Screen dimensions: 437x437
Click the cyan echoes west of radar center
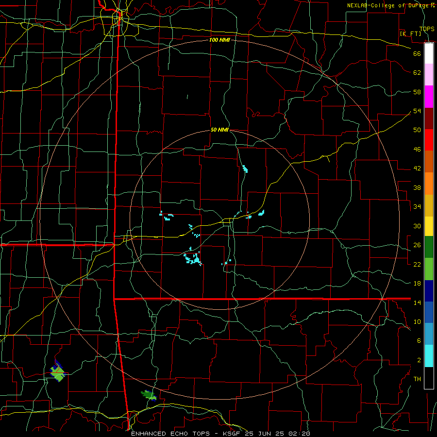click(x=167, y=216)
